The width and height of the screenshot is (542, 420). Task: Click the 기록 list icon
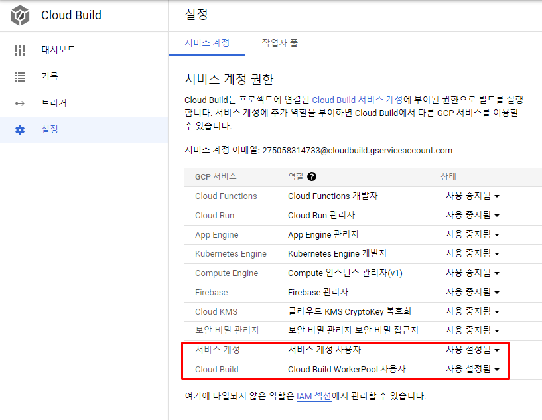(20, 77)
